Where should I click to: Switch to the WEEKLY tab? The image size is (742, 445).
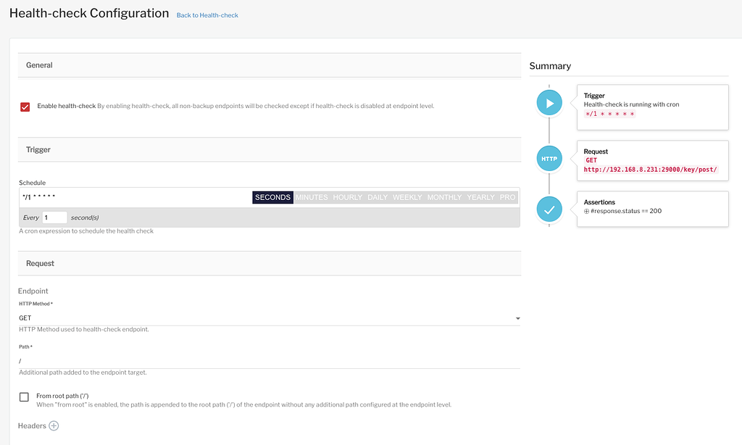tap(407, 196)
